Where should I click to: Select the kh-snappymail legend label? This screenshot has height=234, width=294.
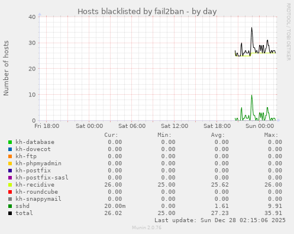coord(38,199)
